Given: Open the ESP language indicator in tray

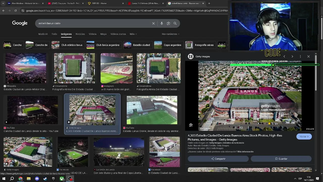Looking at the screenshot, I should pos(300,179).
